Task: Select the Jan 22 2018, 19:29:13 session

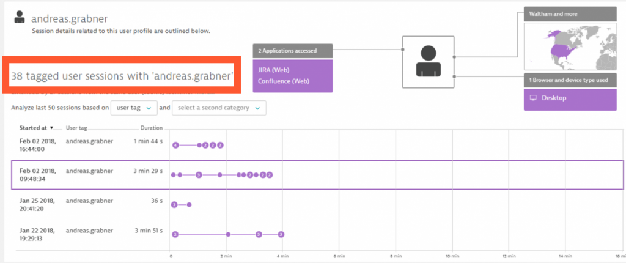Action: click(317, 235)
